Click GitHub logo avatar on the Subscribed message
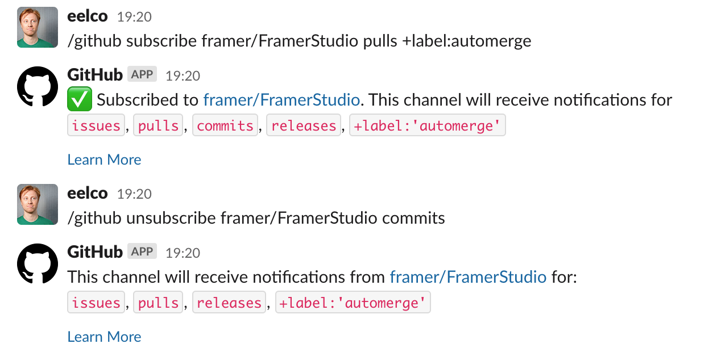The width and height of the screenshot is (721, 352). click(38, 86)
